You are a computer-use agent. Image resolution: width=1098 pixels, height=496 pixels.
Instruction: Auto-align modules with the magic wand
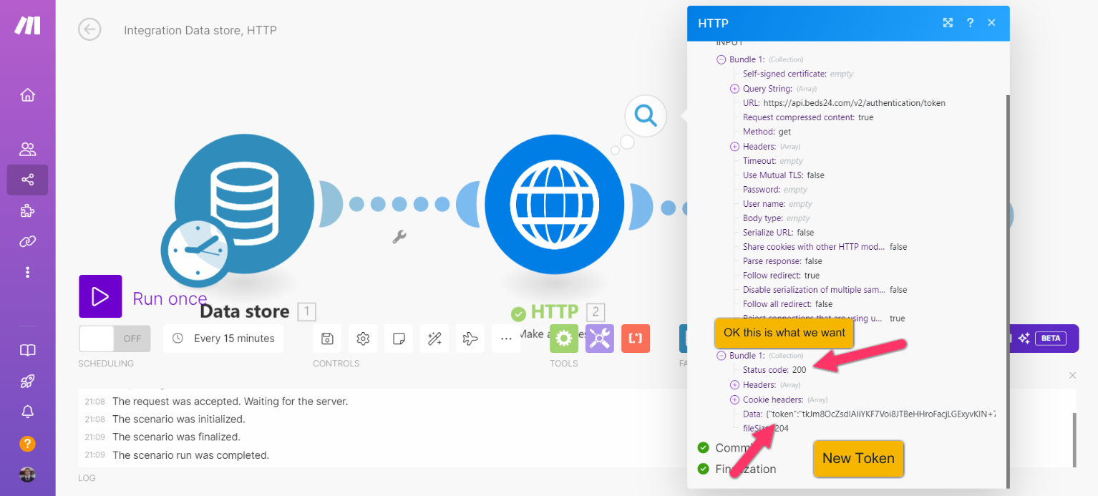point(434,339)
